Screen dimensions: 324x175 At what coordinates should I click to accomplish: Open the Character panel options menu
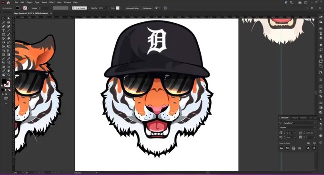pyautogui.click(x=315, y=118)
